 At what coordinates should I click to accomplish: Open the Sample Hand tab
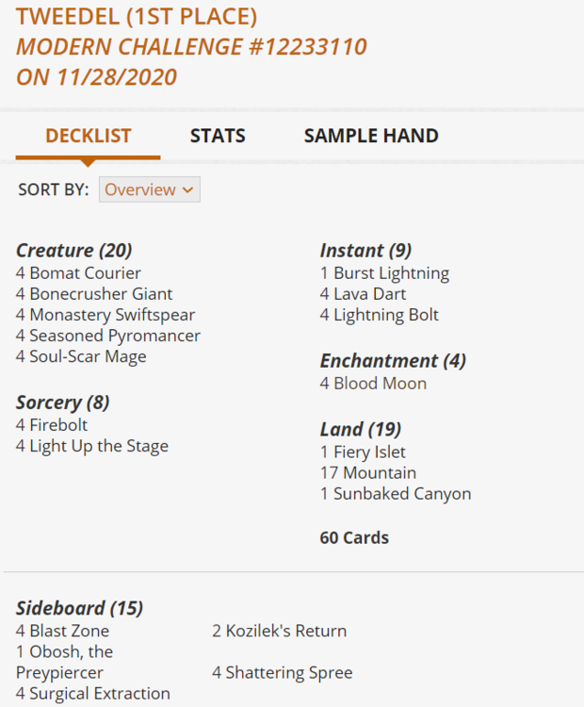(x=371, y=136)
